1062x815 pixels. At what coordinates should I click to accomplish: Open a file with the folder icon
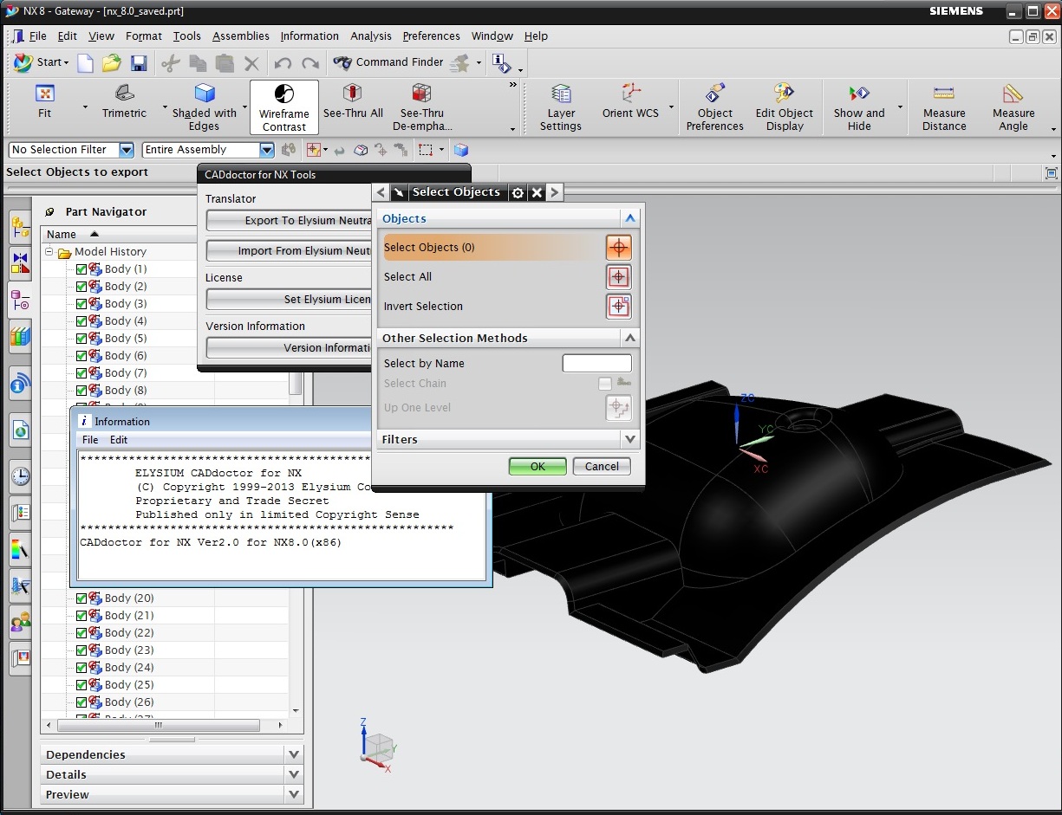(111, 62)
